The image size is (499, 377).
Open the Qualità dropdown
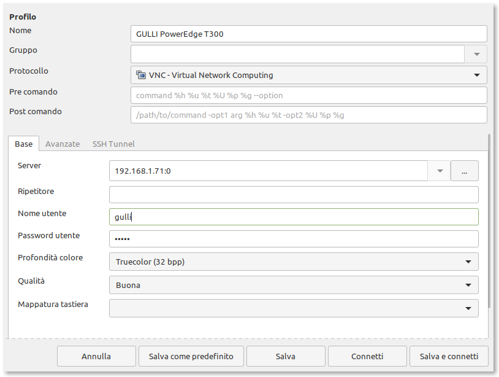pyautogui.click(x=294, y=285)
